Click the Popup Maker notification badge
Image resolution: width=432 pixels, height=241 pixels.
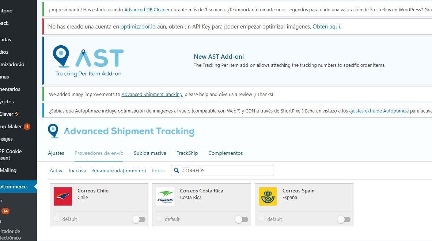click(x=27, y=127)
